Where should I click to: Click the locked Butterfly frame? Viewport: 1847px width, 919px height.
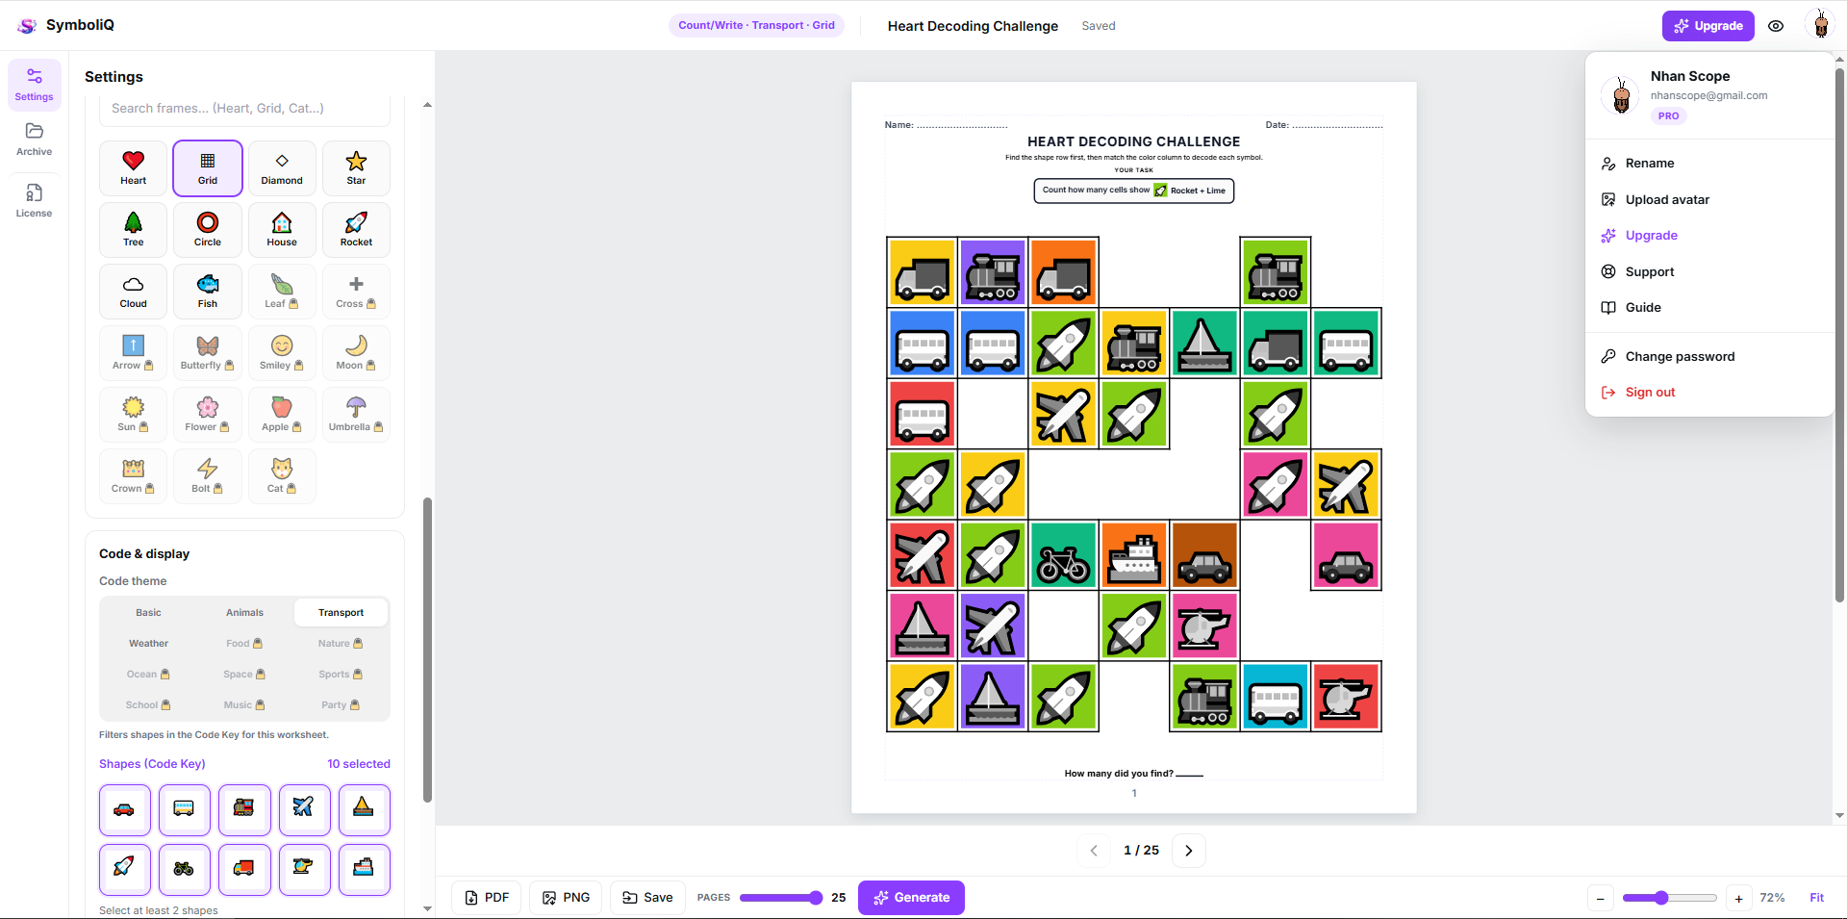pos(208,353)
